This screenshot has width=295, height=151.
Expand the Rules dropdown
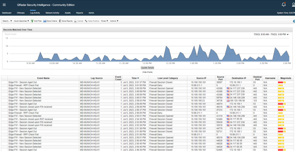[104, 21]
